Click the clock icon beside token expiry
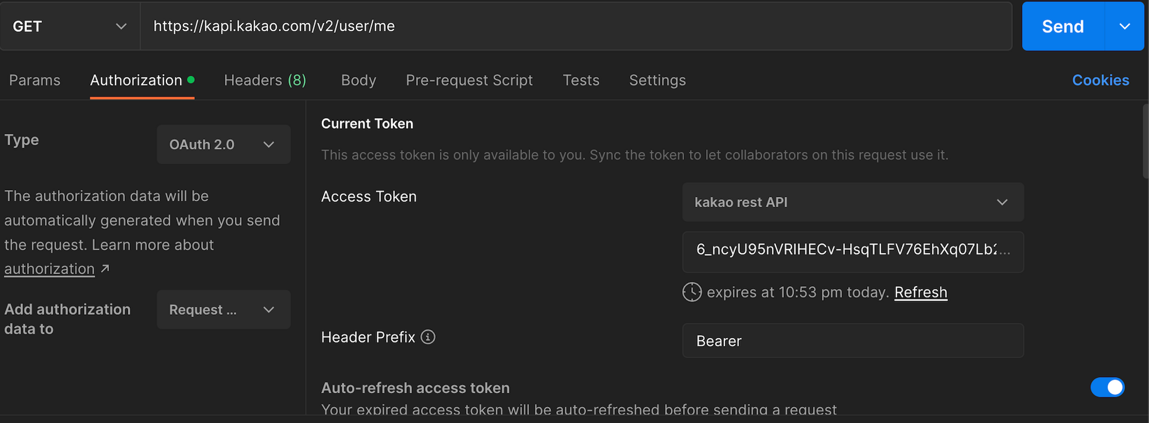The width and height of the screenshot is (1149, 423). [x=692, y=292]
